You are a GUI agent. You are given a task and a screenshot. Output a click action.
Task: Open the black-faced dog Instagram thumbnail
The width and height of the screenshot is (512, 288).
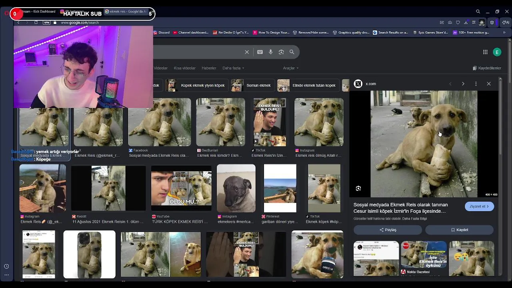pyautogui.click(x=236, y=188)
